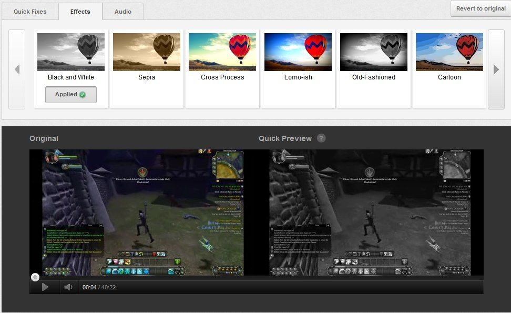Click the Sepia label text

(x=147, y=77)
